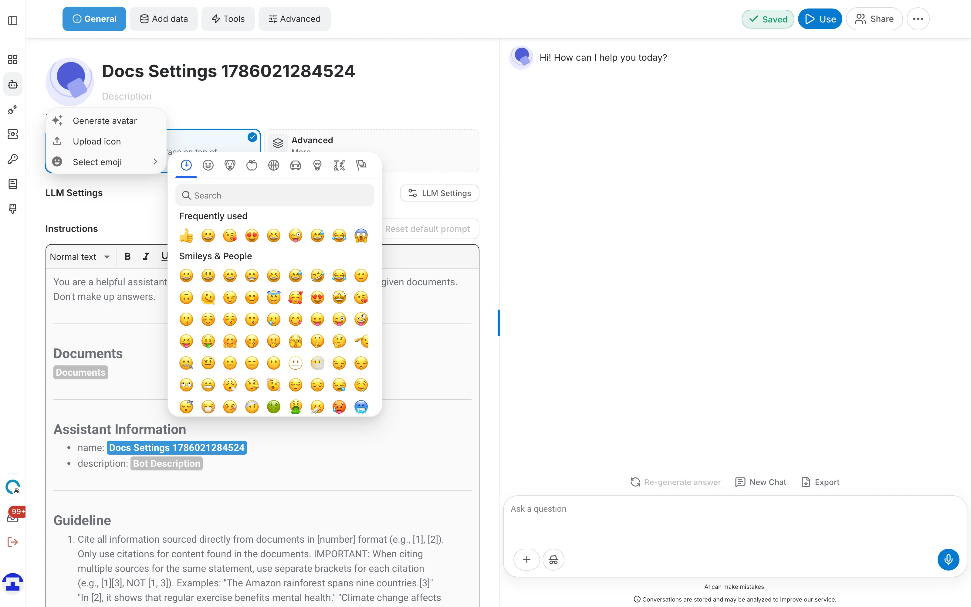Pick the smiling face with halo emoji
This screenshot has height=607, width=971.
[x=274, y=297]
